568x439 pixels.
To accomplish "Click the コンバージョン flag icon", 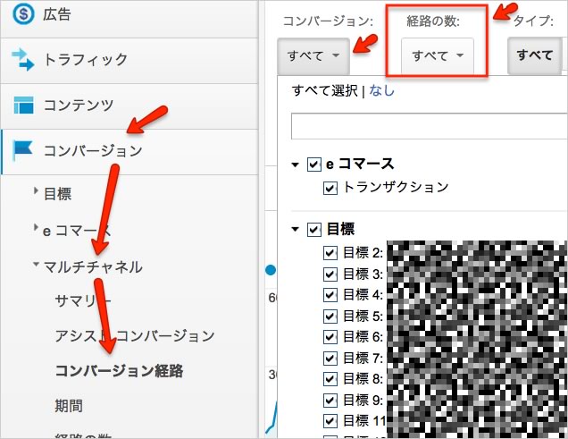I will coord(22,150).
